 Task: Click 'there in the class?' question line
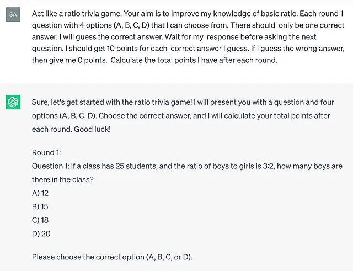[x=62, y=179]
